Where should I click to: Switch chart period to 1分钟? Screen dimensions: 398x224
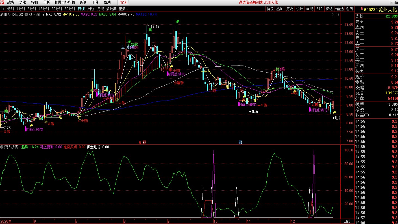[x=21, y=9]
